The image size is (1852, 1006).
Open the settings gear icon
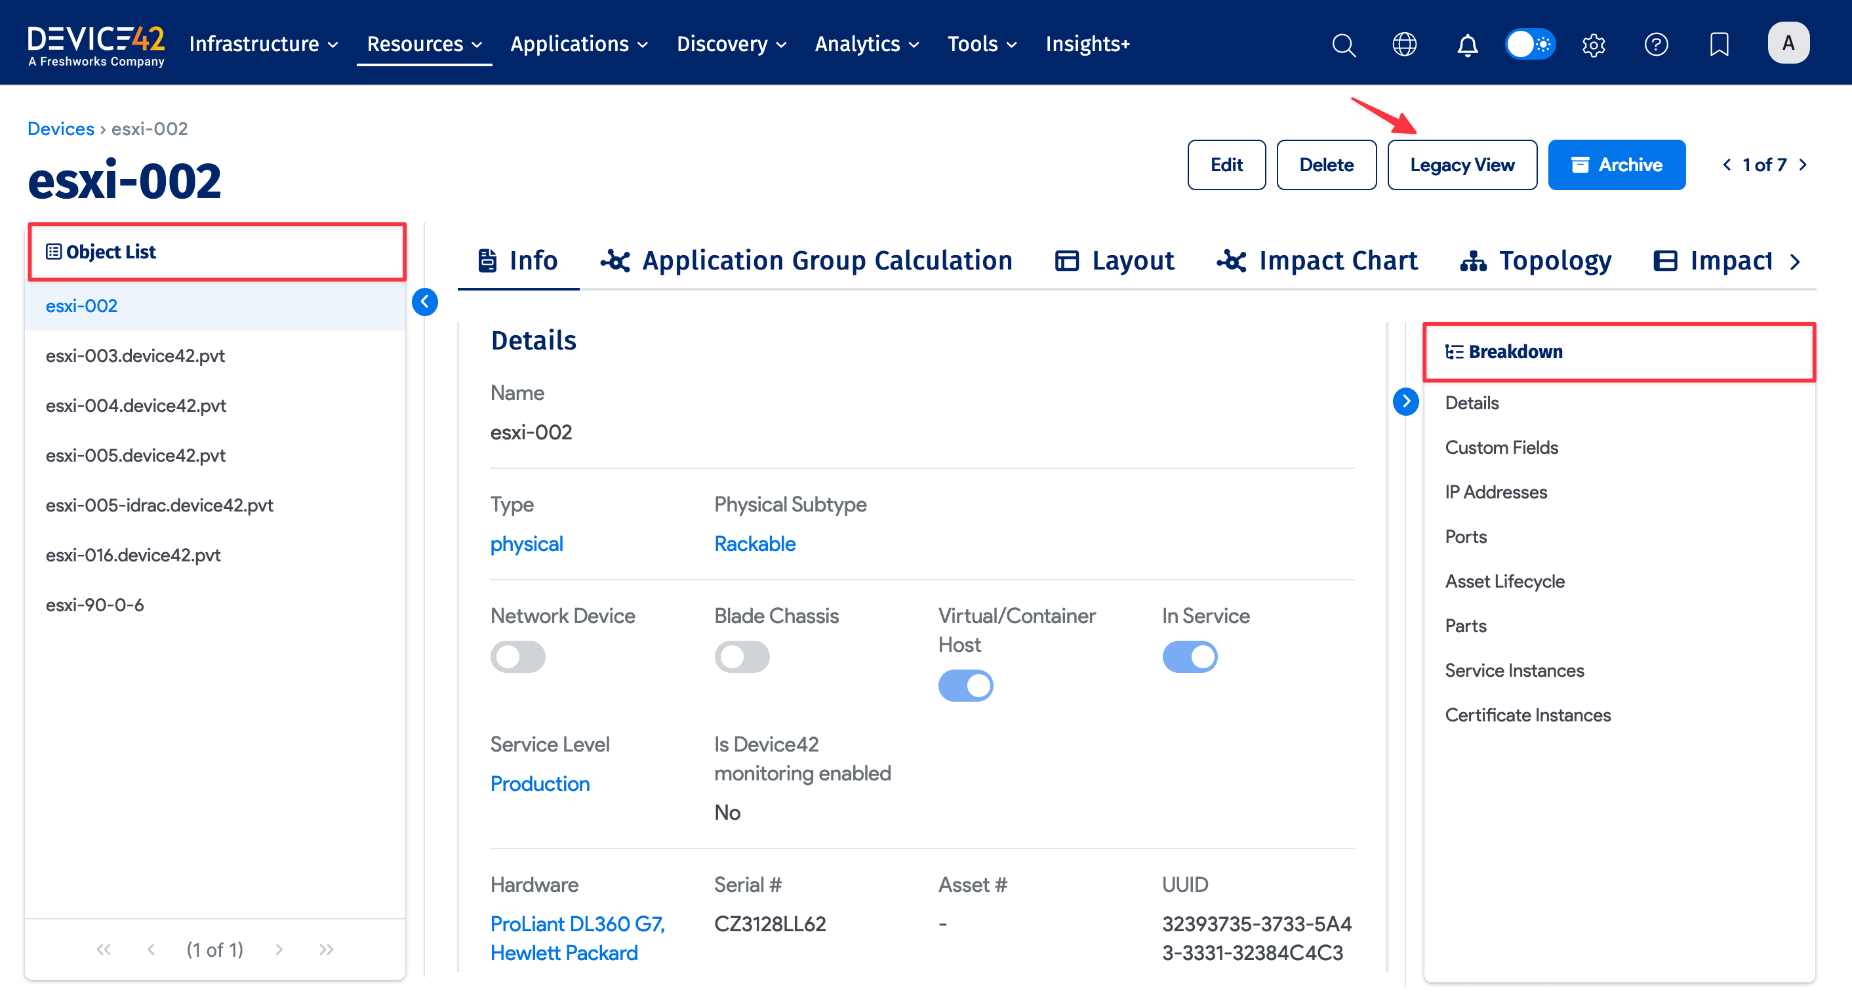pos(1593,45)
